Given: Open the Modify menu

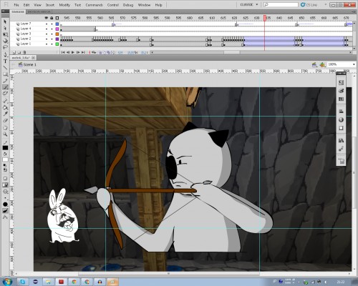Looking at the screenshot, I should (64, 5).
